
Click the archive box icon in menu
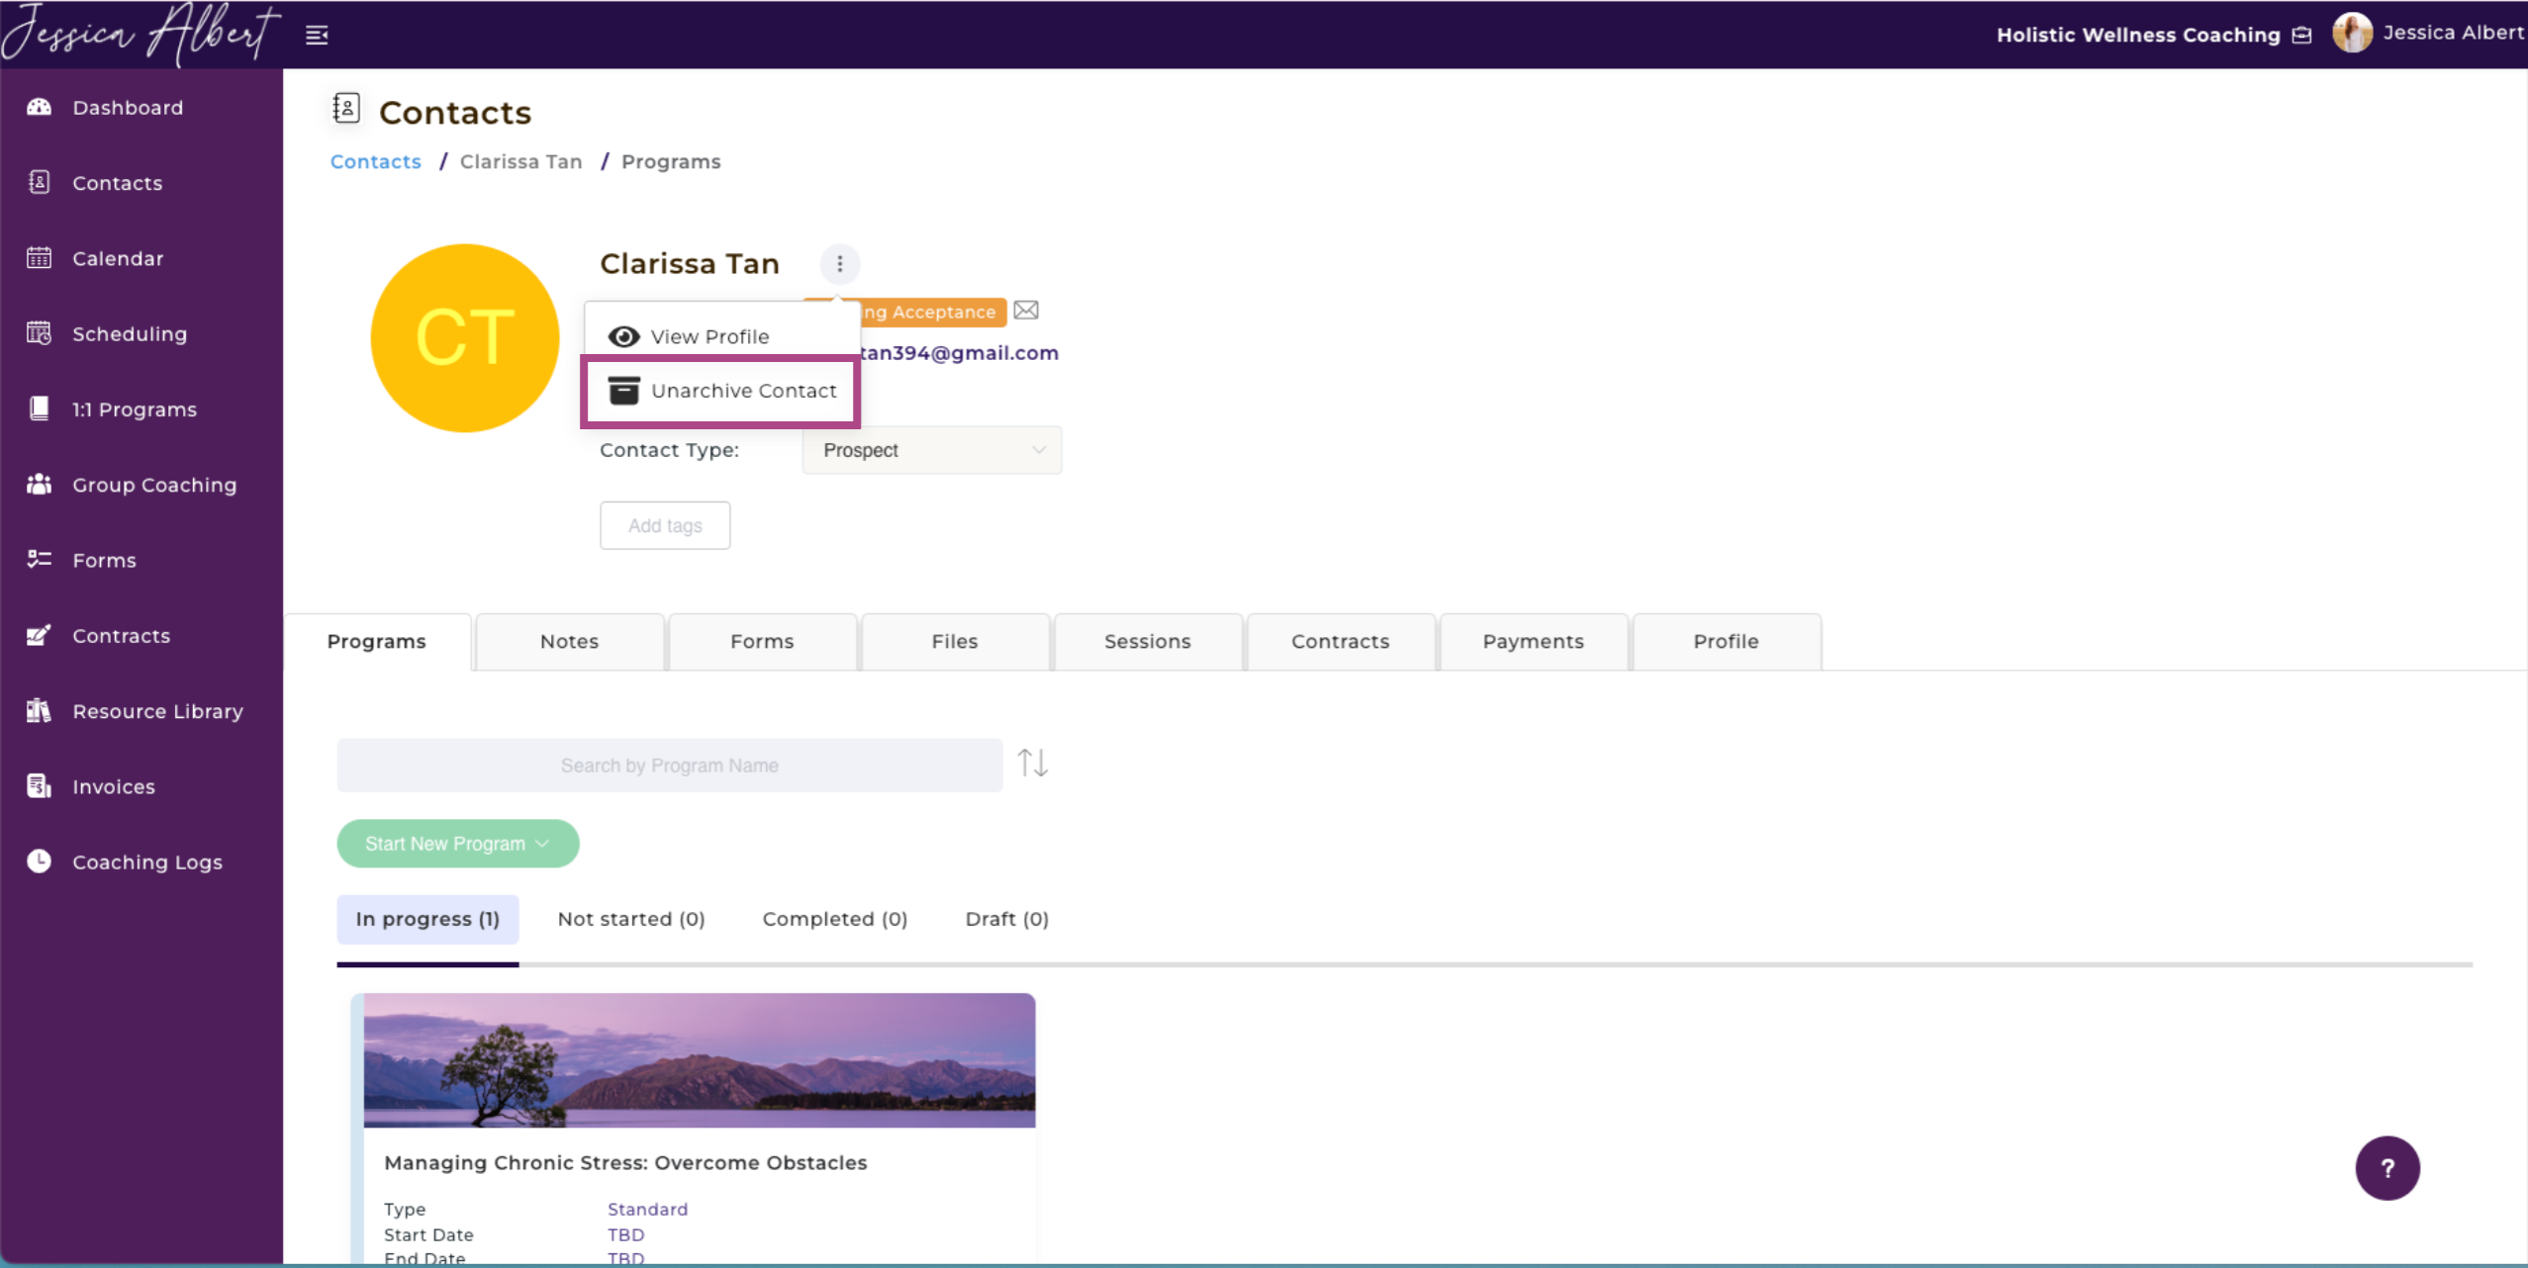pyautogui.click(x=623, y=391)
